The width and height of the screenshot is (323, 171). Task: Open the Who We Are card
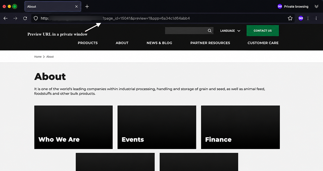tap(73, 127)
